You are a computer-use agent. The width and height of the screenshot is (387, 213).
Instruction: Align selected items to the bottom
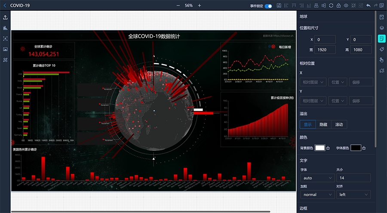pyautogui.click(x=309, y=6)
